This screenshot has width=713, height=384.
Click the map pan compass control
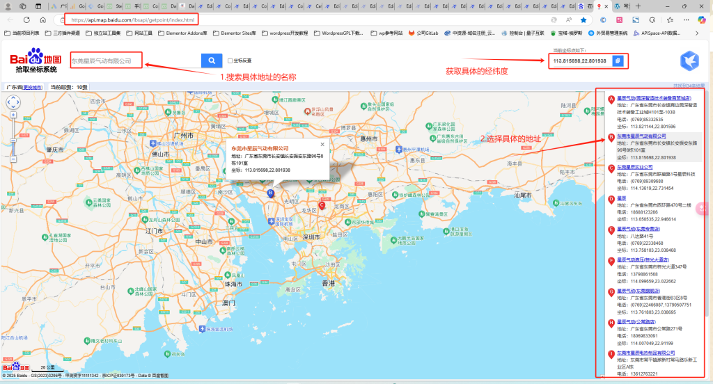point(13,102)
